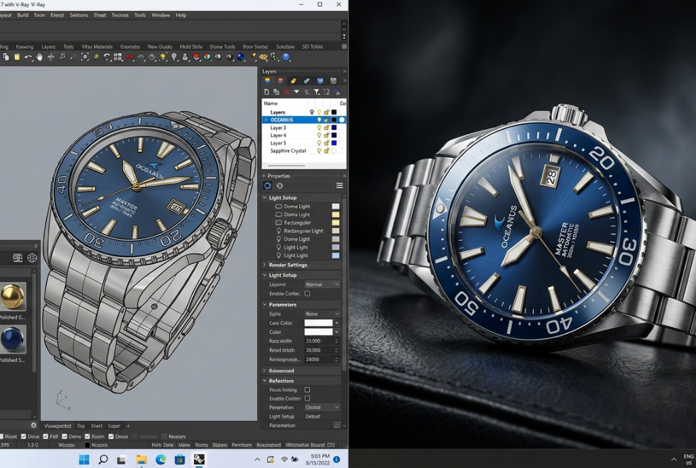The width and height of the screenshot is (696, 468).
Task: Click the ellipsis button next to Panemetion
Action: [x=336, y=425]
